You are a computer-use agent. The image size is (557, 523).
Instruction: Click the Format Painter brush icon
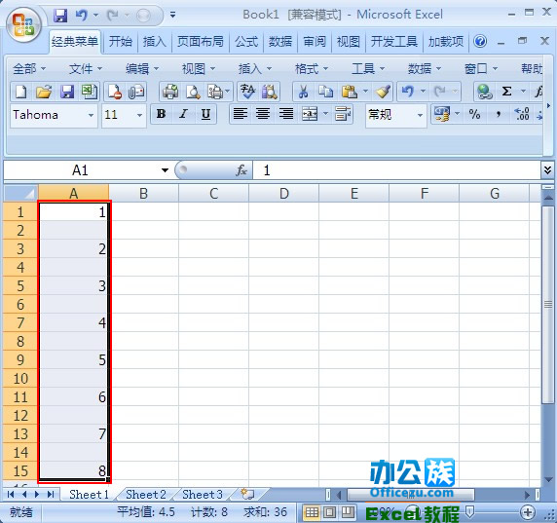click(383, 92)
